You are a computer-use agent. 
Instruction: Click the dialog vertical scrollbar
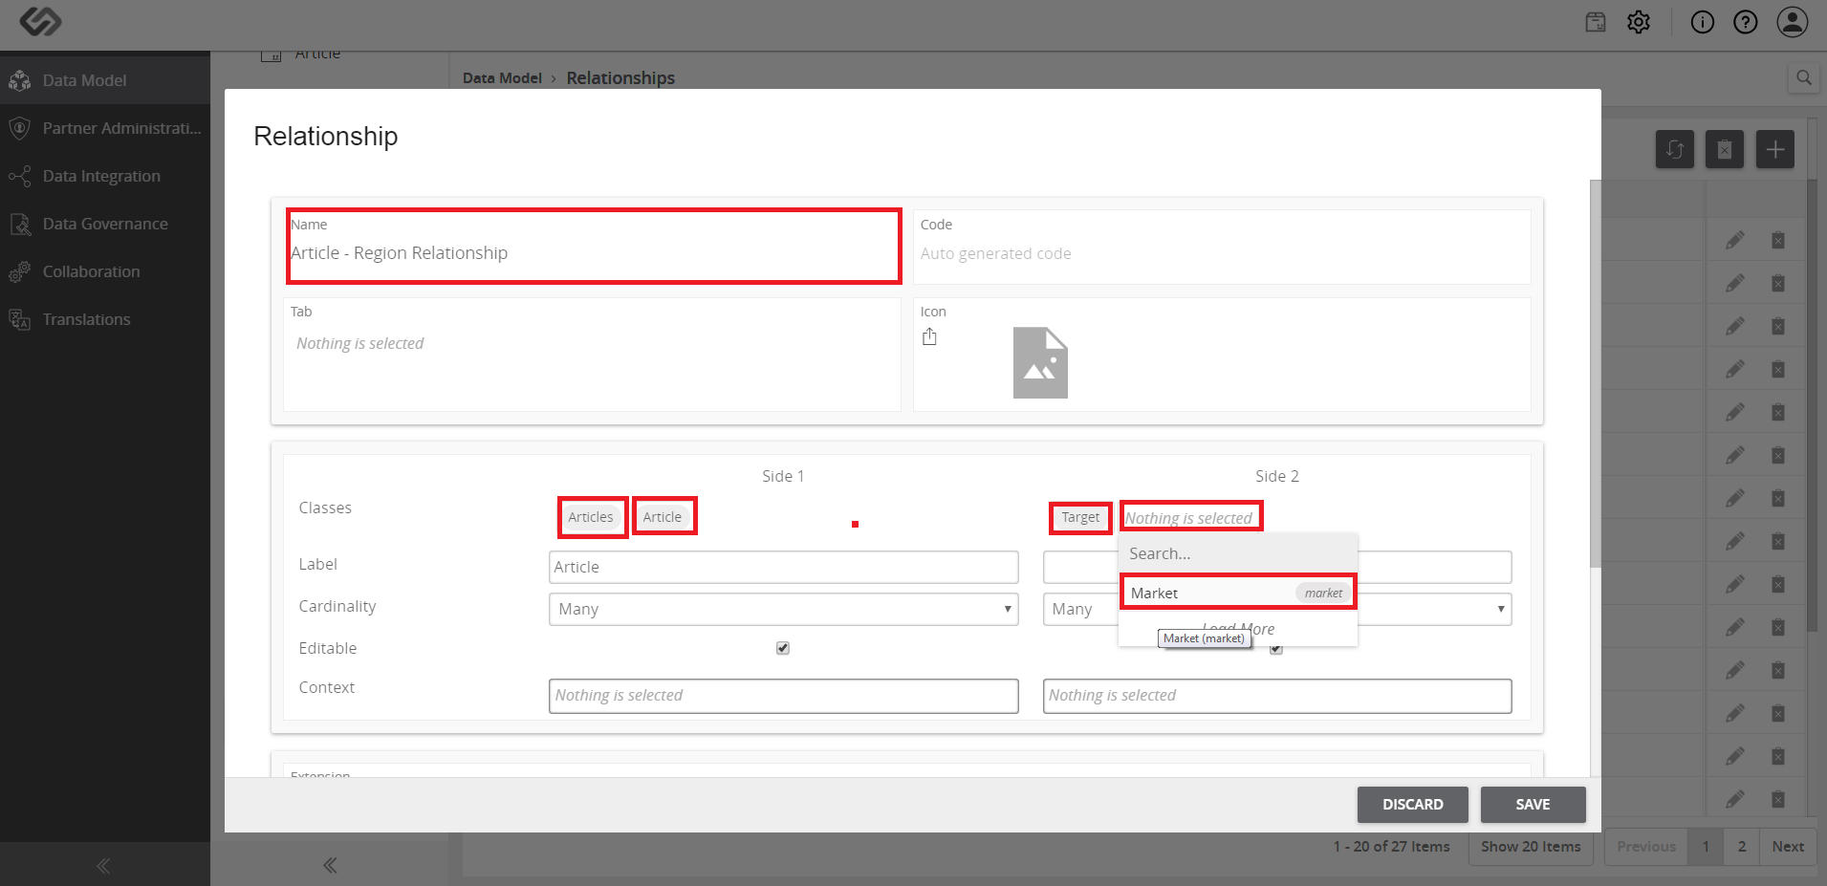coord(1595,373)
